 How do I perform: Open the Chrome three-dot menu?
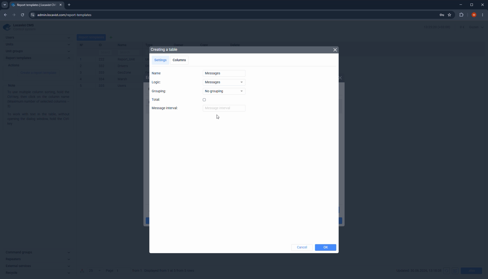482,15
